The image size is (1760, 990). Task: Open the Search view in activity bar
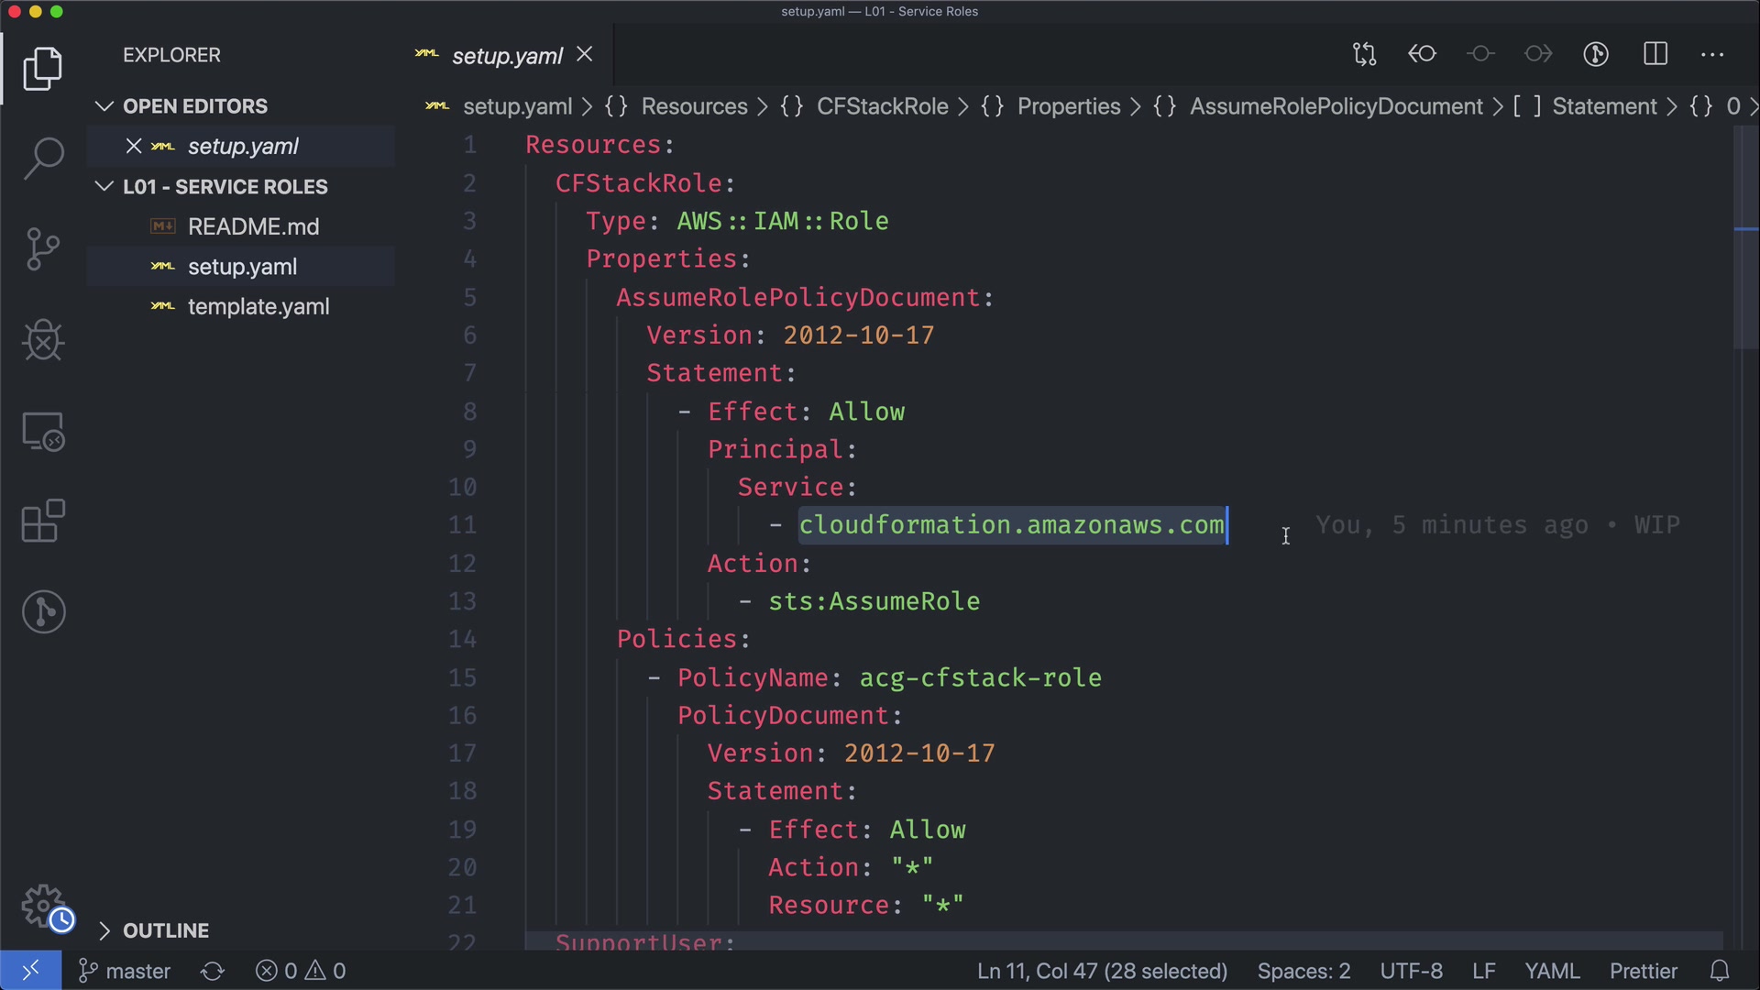point(43,158)
